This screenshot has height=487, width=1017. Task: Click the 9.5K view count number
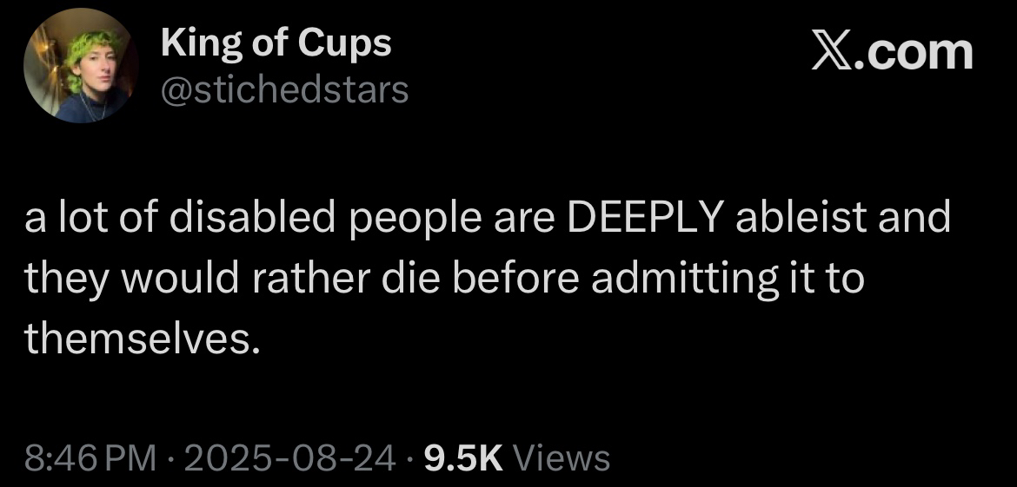click(x=463, y=457)
